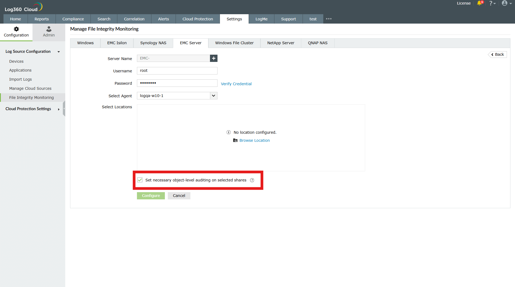Viewport: 515px width, 287px height.
Task: Select Manage Cloud Sources in the sidebar
Action: pos(30,88)
